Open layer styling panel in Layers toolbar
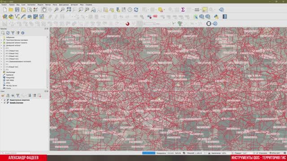The height and width of the screenshot is (161, 287). click(3, 95)
